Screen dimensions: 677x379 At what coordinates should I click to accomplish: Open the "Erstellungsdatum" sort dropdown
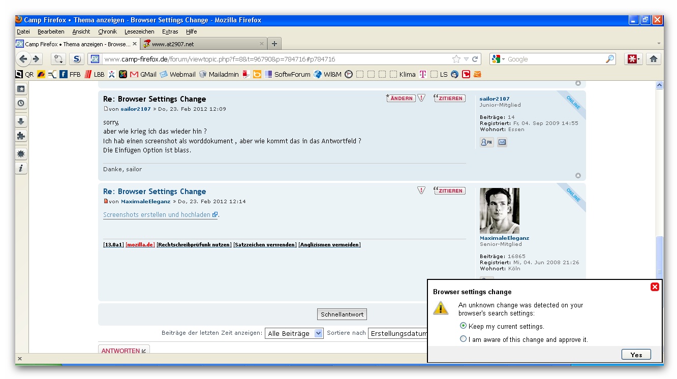point(398,333)
